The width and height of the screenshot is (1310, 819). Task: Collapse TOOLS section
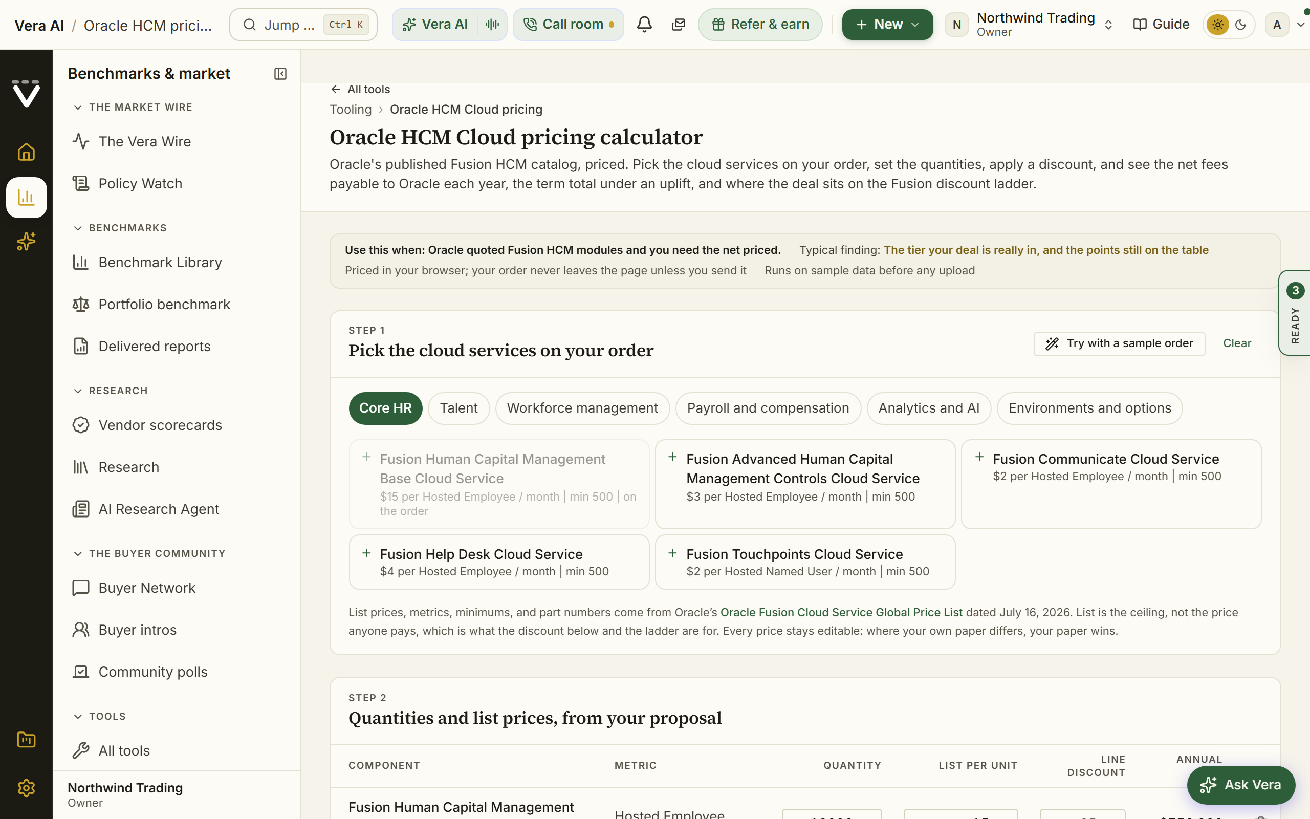coord(100,717)
